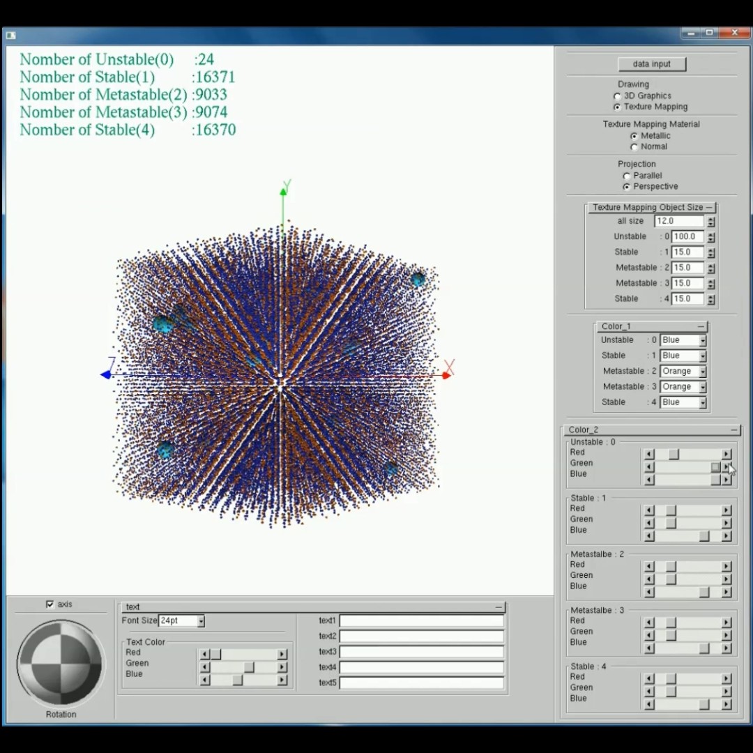This screenshot has height=753, width=753.
Task: Collapse the Color_2 panel
Action: [734, 430]
